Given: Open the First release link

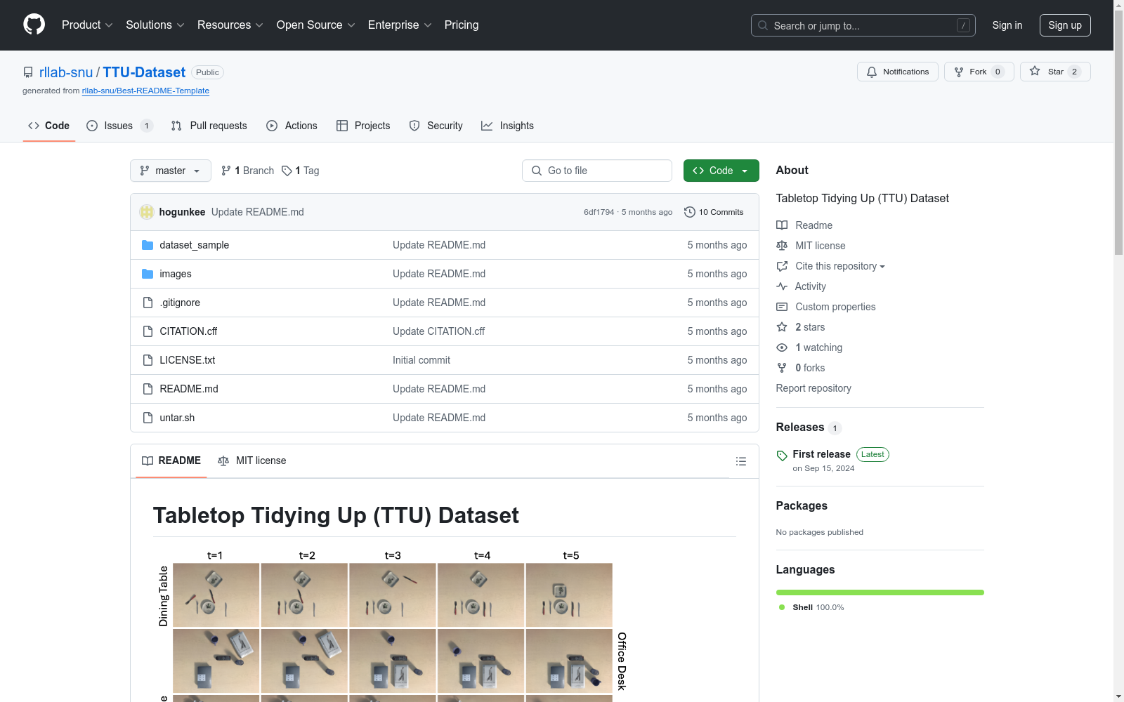Looking at the screenshot, I should click(821, 454).
